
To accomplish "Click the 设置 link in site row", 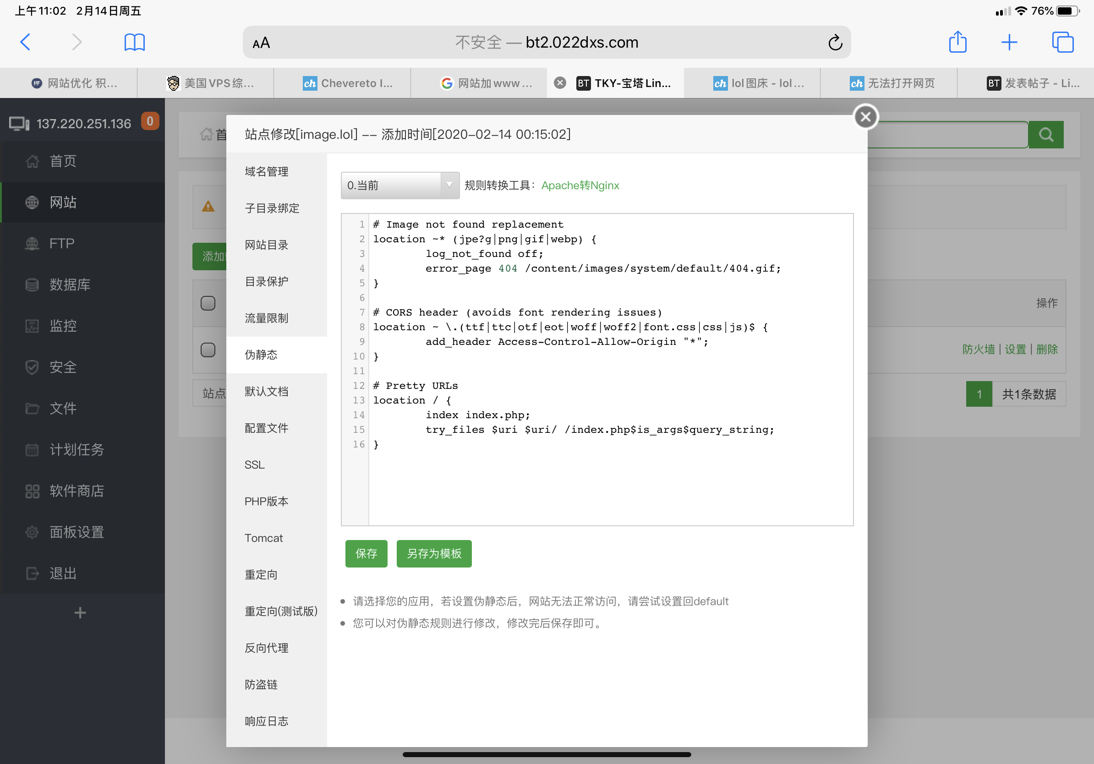I will click(1015, 349).
